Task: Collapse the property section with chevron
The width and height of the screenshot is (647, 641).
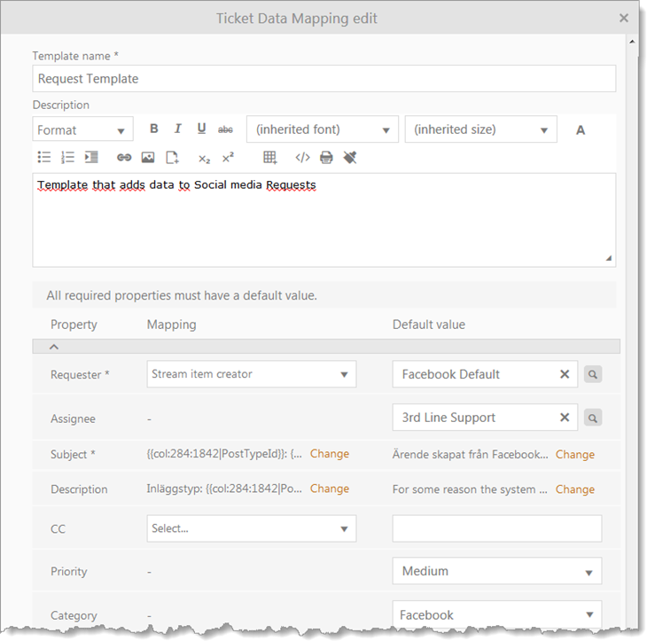Action: click(x=54, y=347)
